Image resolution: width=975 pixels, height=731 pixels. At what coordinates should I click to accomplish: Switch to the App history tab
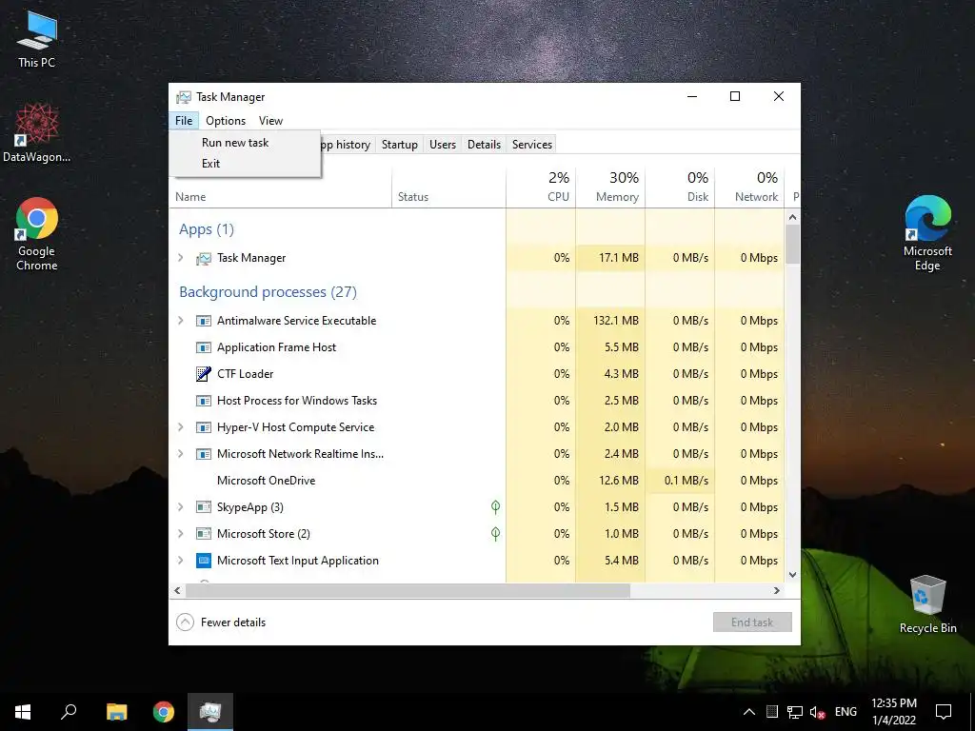click(x=347, y=145)
